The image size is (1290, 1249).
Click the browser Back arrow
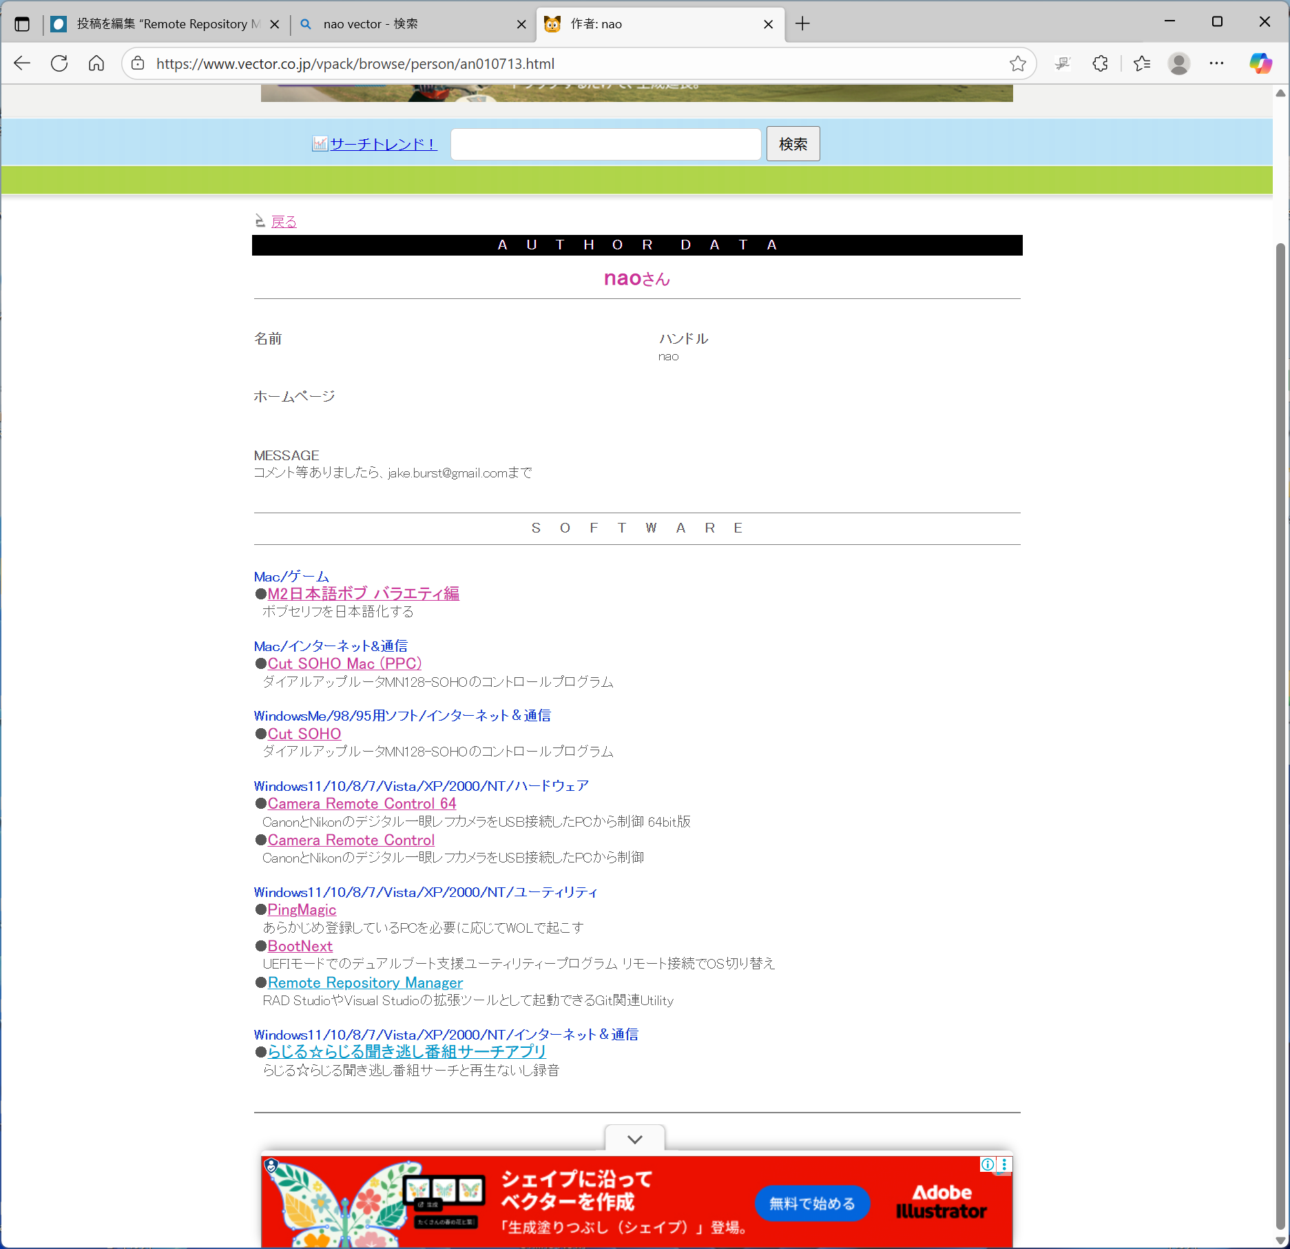[22, 63]
